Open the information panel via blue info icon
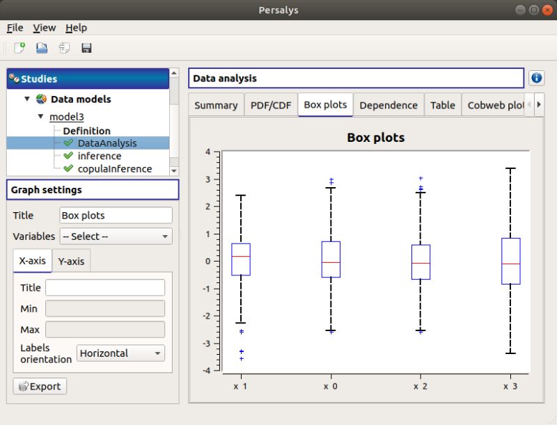This screenshot has width=557, height=425. point(535,77)
